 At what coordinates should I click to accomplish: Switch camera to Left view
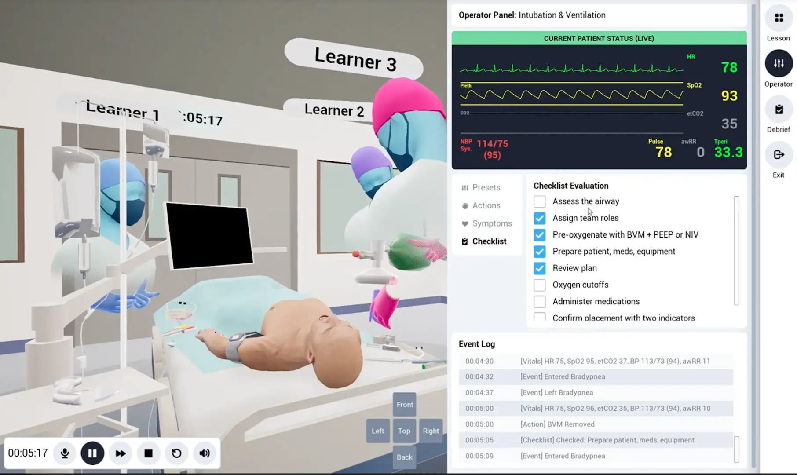click(378, 431)
